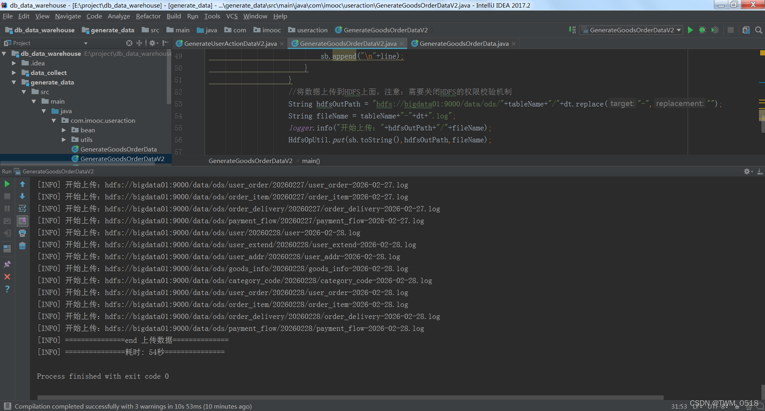Screen dimensions: 765x411
Task: Toggle Pin Tab purple pushpin icon
Action: click(7, 264)
